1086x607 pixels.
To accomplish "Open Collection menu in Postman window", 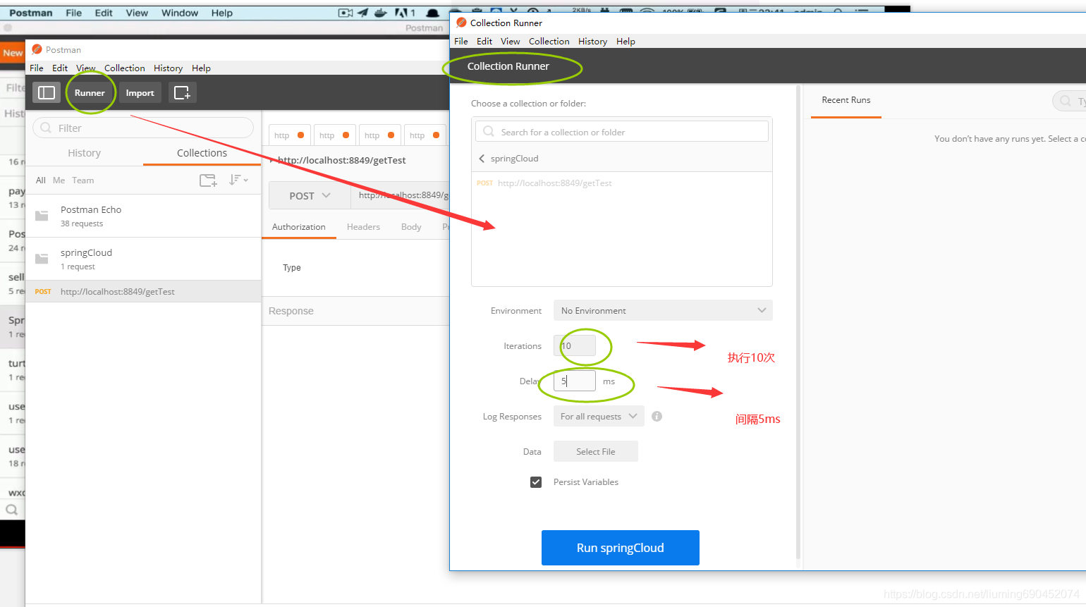I will pyautogui.click(x=125, y=68).
